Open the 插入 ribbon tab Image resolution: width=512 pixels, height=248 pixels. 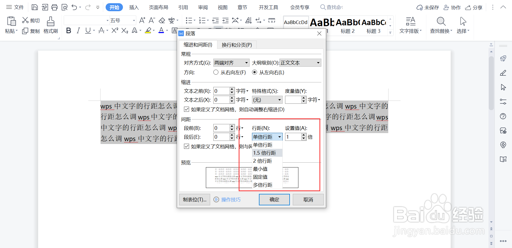pyautogui.click(x=134, y=7)
